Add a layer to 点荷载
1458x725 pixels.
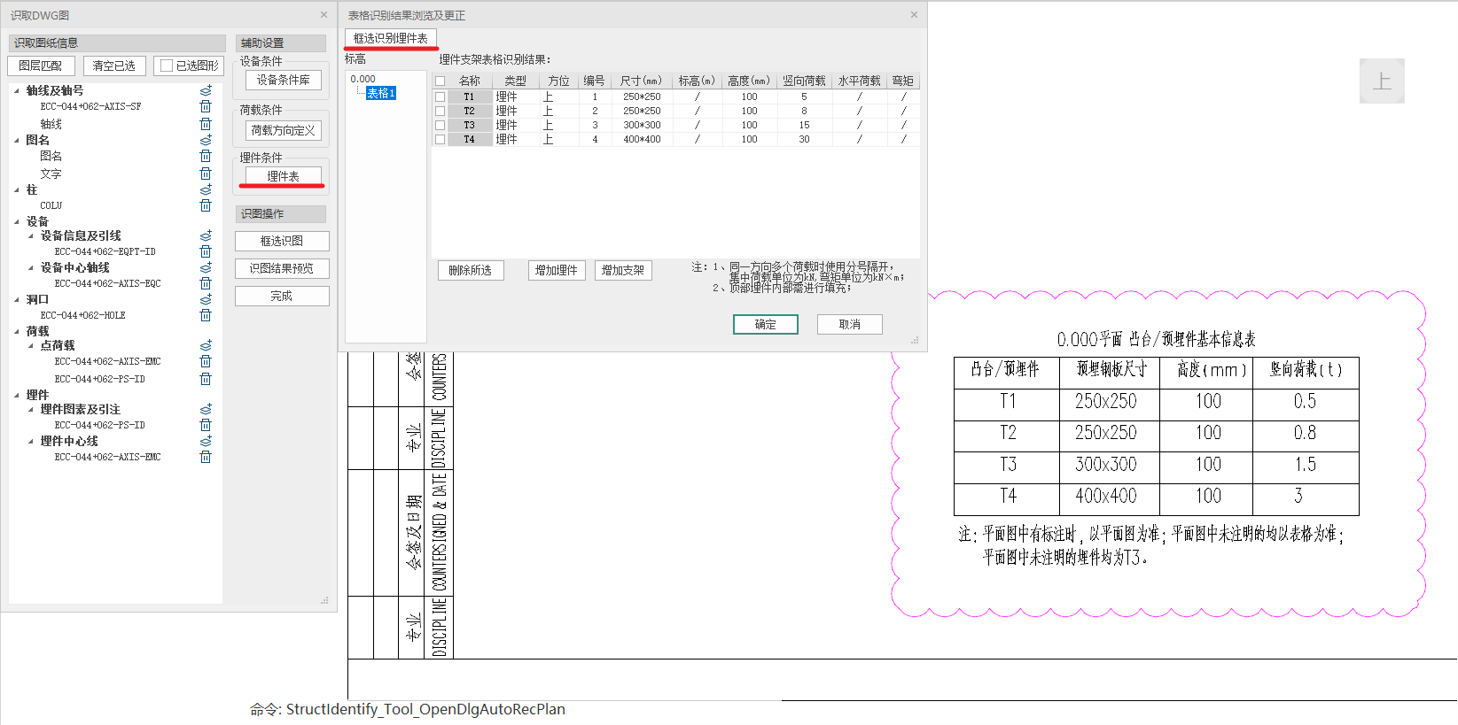206,345
